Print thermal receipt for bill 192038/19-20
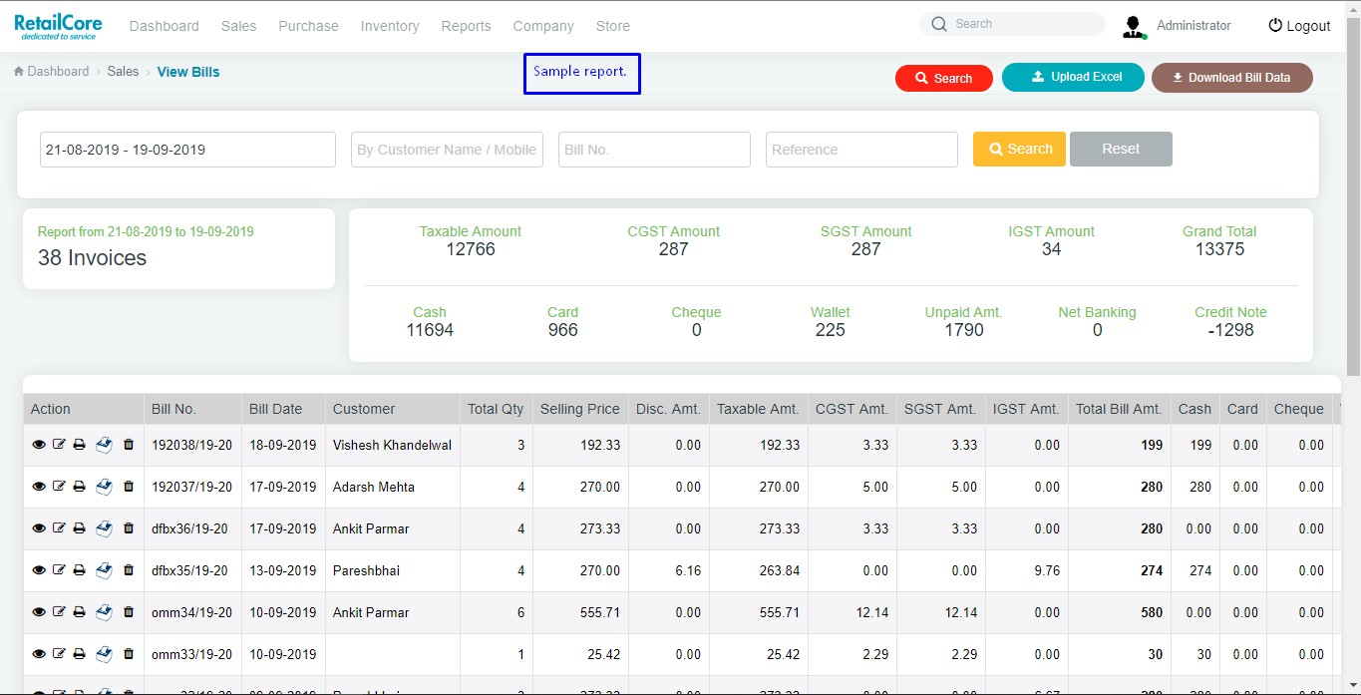This screenshot has height=695, width=1361. [104, 445]
